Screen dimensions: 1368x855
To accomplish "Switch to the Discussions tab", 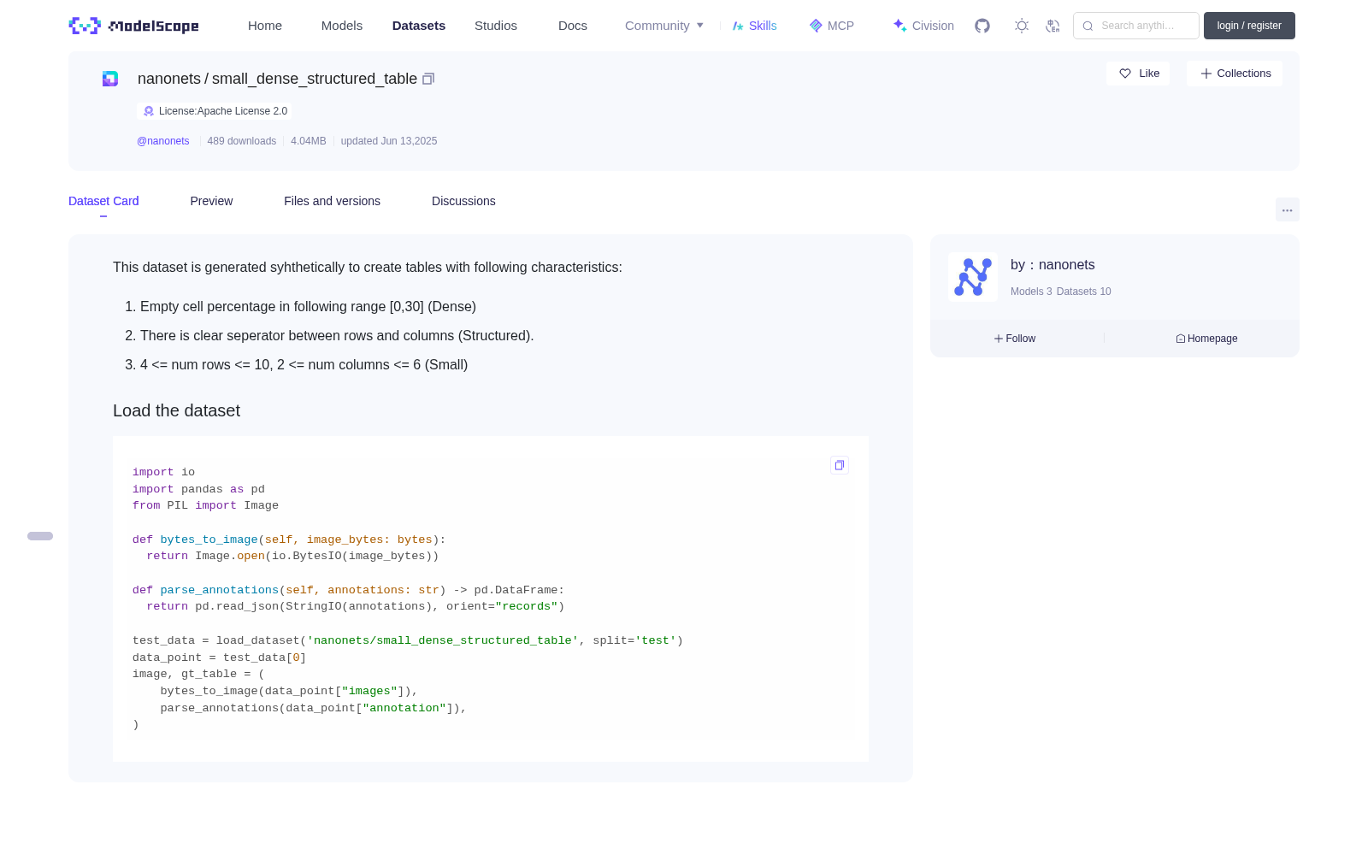I will [463, 201].
